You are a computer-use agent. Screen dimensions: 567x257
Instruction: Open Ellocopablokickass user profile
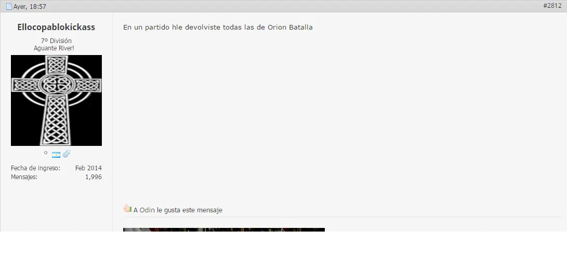[x=56, y=28]
